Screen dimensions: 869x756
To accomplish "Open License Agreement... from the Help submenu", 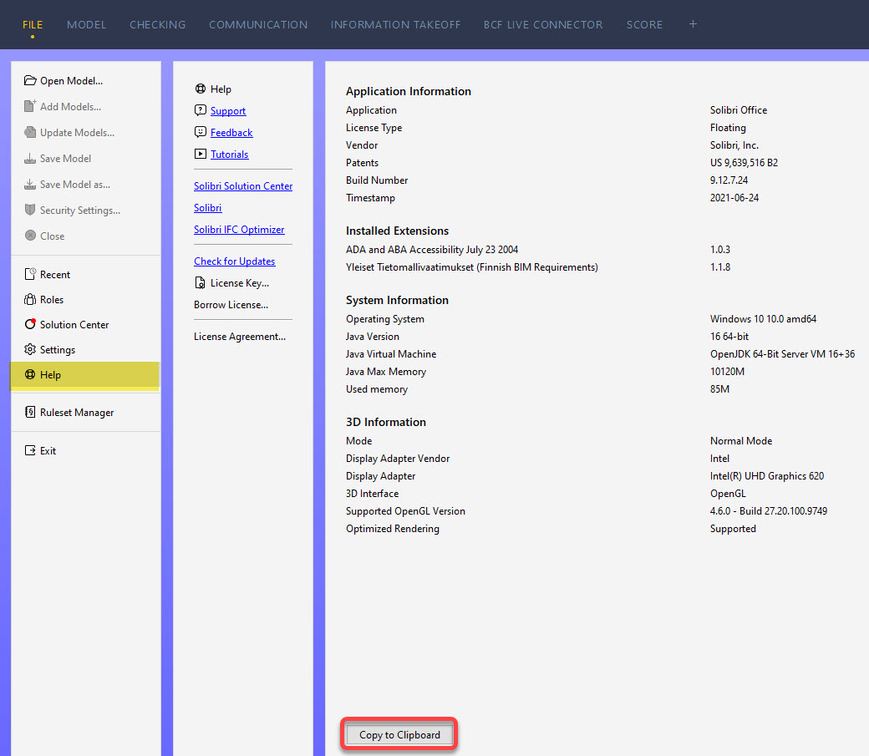I will click(x=240, y=337).
